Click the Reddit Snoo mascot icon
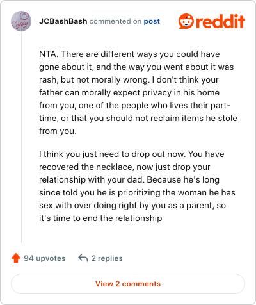Screen dimensions: 256x305 [186, 21]
